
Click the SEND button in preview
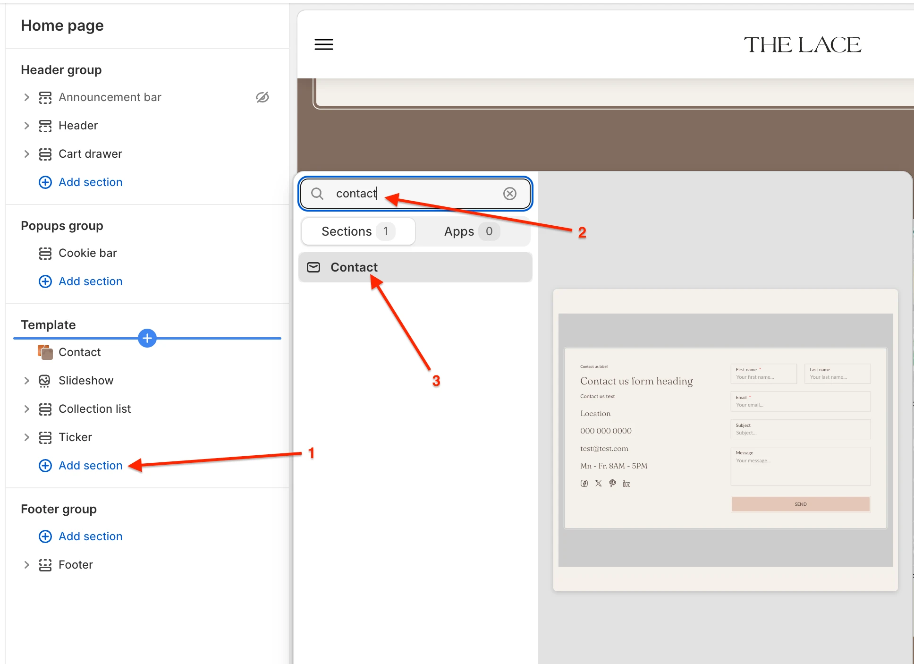[801, 504]
